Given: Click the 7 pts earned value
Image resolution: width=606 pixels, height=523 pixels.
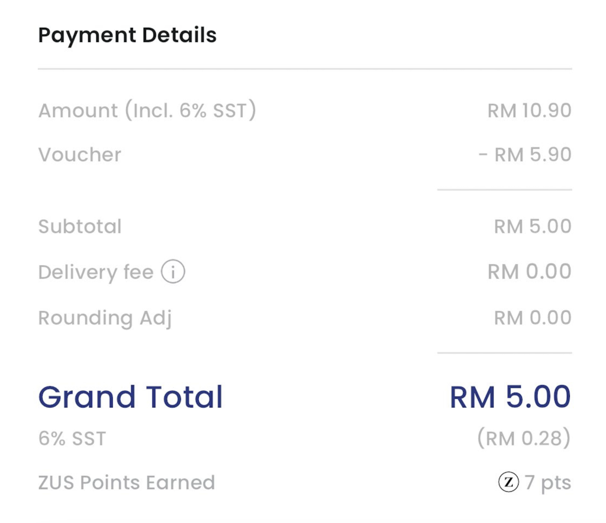Looking at the screenshot, I should coord(547,483).
